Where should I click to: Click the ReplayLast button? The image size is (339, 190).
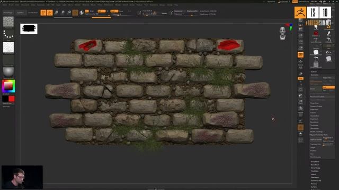tap(179, 11)
